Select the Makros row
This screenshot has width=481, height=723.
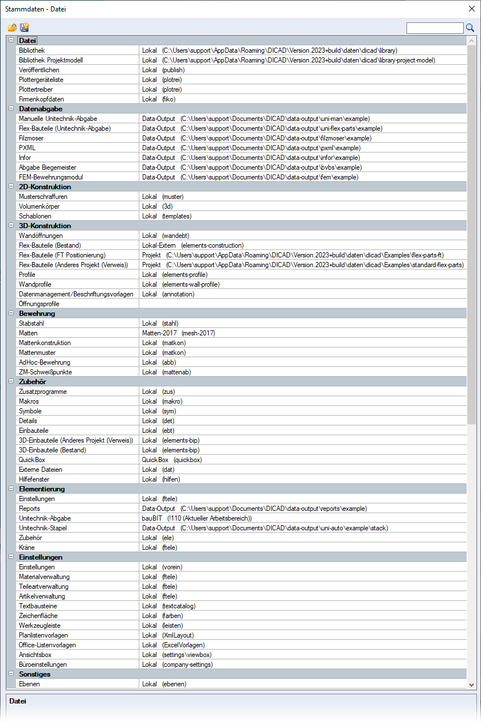pyautogui.click(x=241, y=401)
